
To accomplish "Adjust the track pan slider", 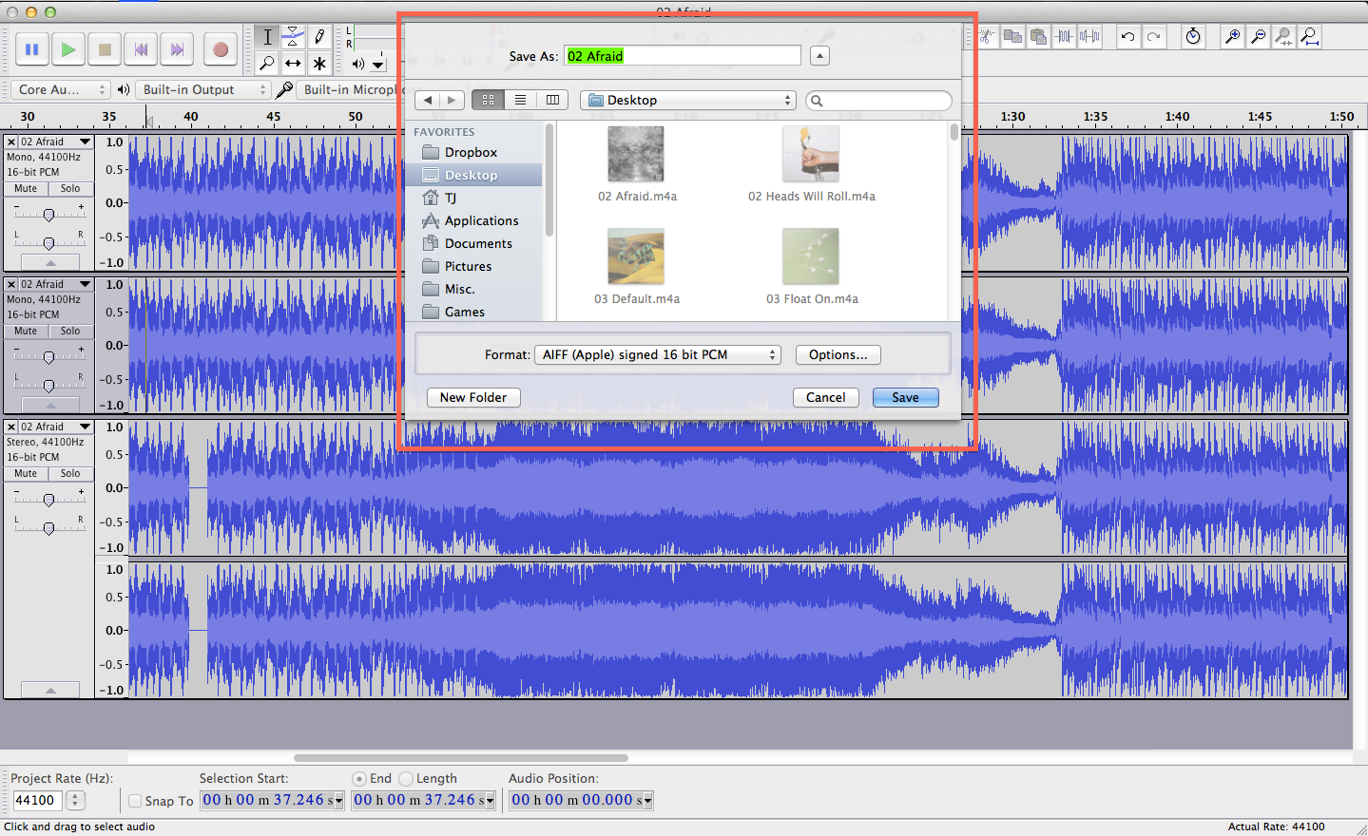I will [x=48, y=241].
